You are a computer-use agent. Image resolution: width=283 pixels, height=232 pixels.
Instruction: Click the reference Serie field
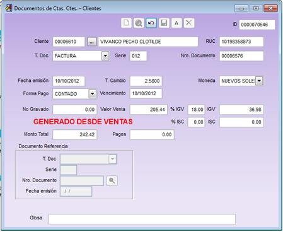(69, 170)
